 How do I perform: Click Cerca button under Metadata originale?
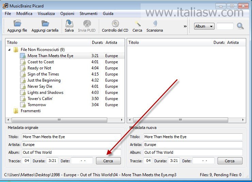(x=108, y=161)
